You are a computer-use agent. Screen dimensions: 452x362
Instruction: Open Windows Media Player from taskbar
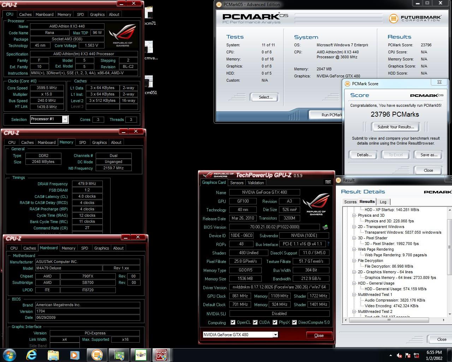pyautogui.click(x=75, y=355)
